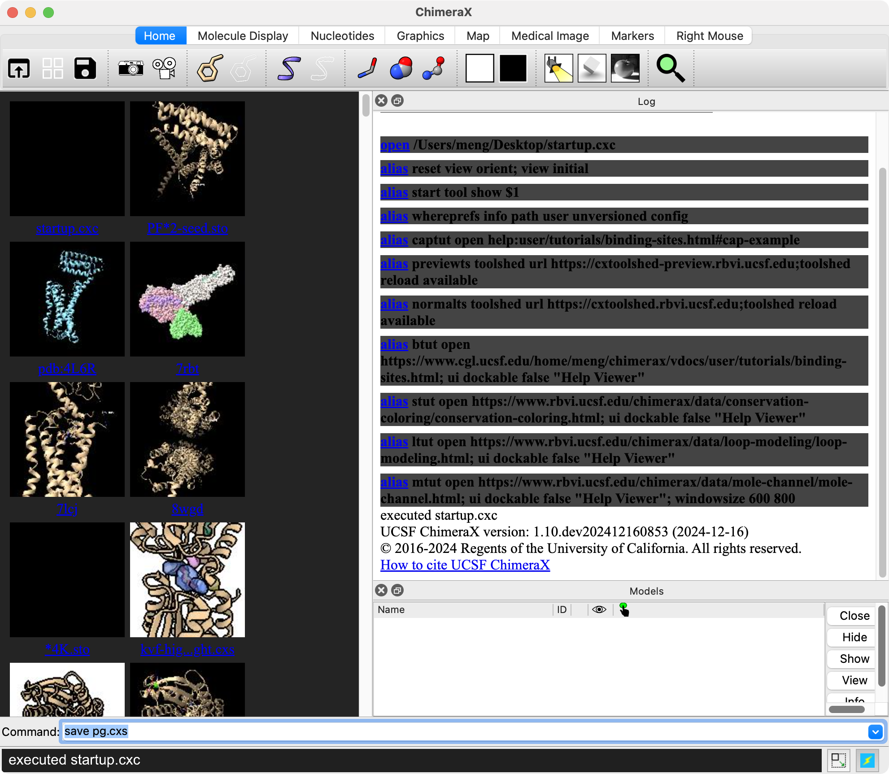Undock the Models panel
The image size is (889, 774).
tap(397, 590)
